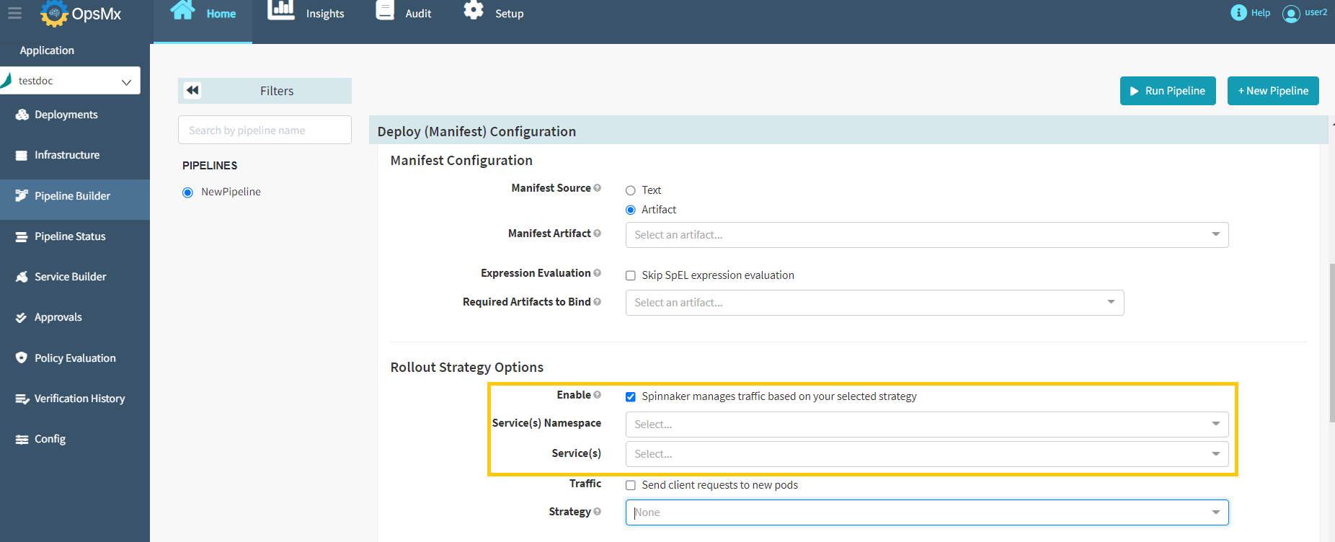Collapse the Filters panel with double-arrow icon

point(192,90)
